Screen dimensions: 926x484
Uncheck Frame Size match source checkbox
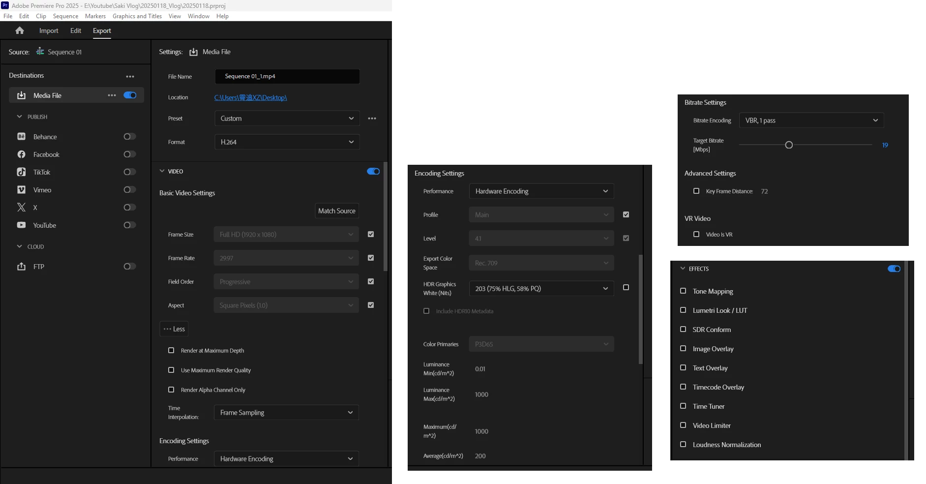[371, 235]
